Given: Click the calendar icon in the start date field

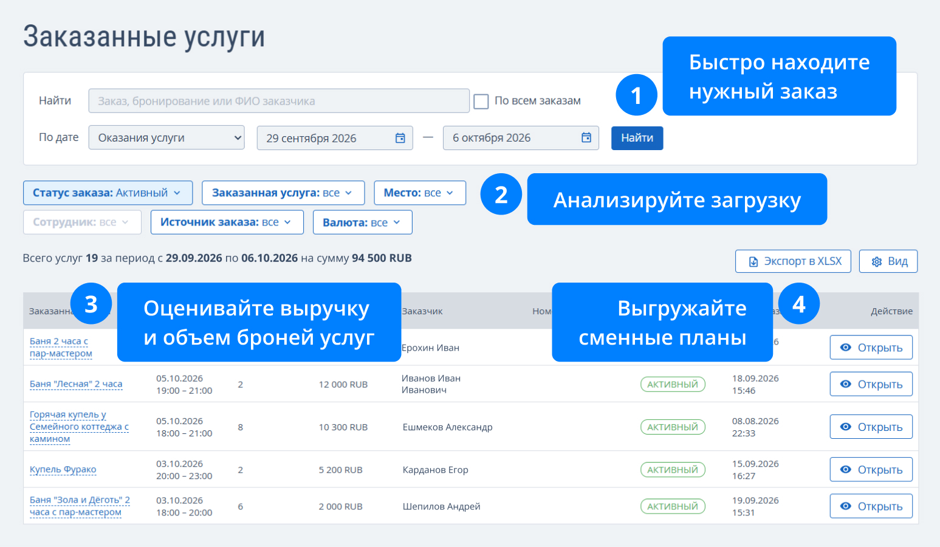Looking at the screenshot, I should 400,138.
